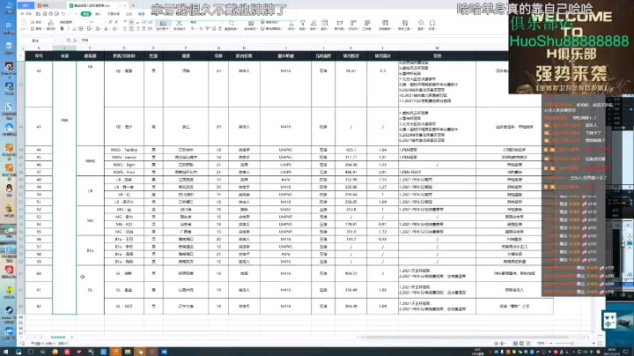Open a new document tab with plus
The image size is (634, 356).
point(133,5)
